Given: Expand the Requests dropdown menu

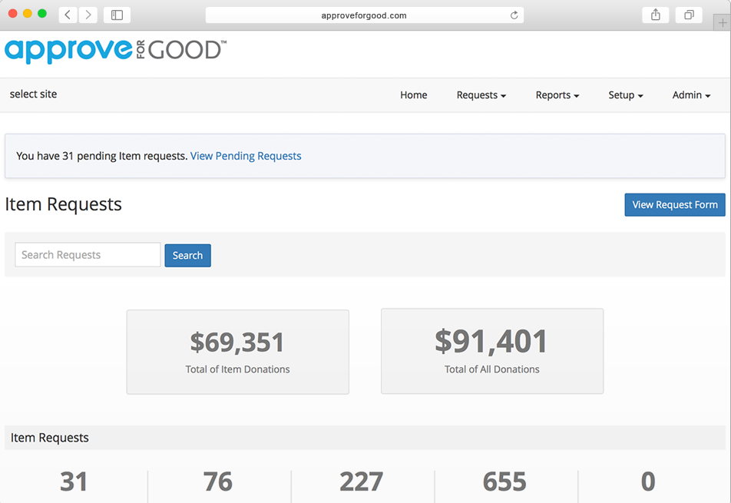Looking at the screenshot, I should pyautogui.click(x=481, y=95).
